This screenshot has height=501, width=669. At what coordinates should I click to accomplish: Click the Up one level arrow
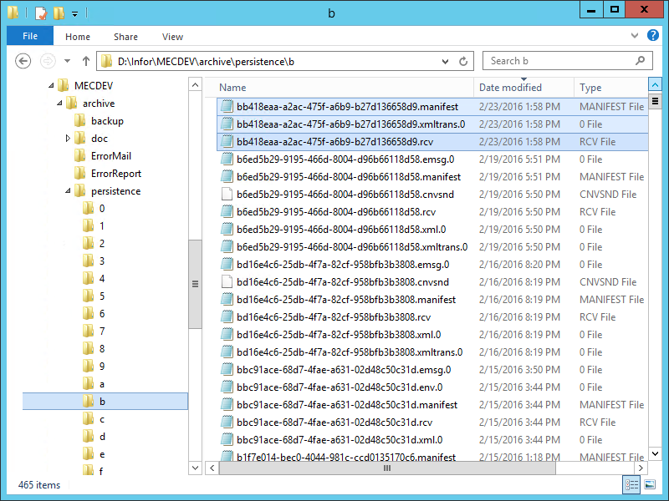85,61
